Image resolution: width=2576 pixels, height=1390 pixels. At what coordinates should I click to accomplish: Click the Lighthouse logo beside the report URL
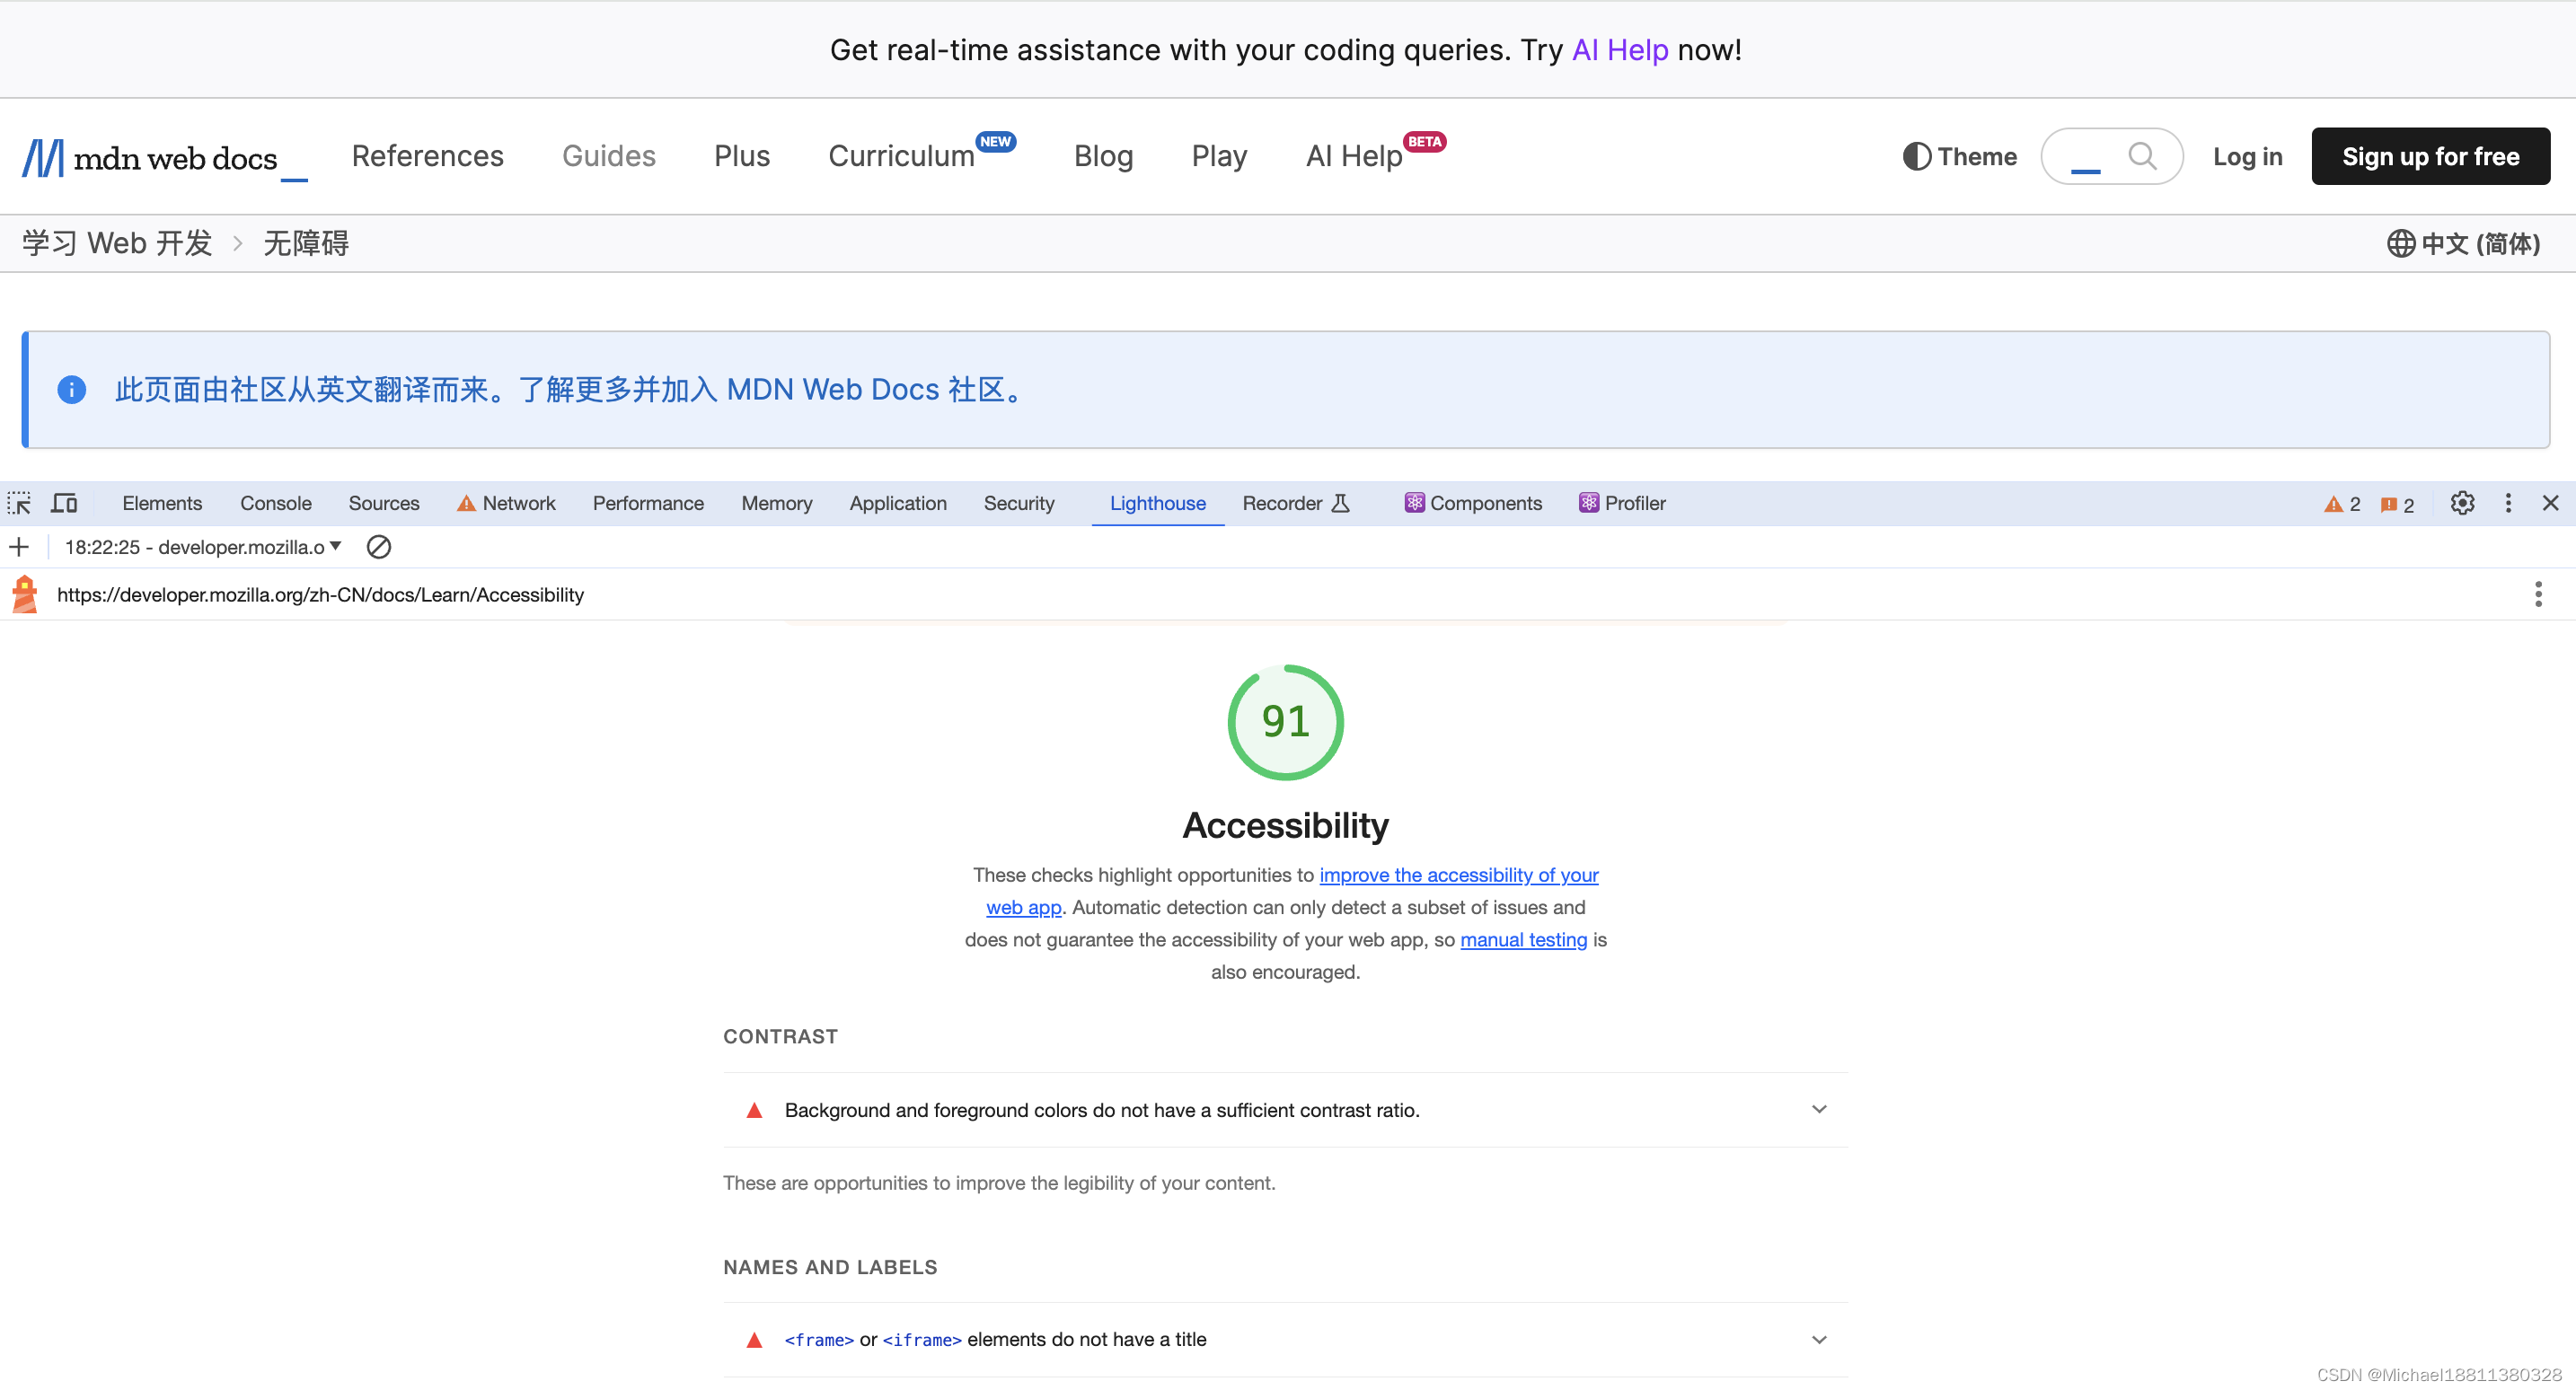click(24, 593)
